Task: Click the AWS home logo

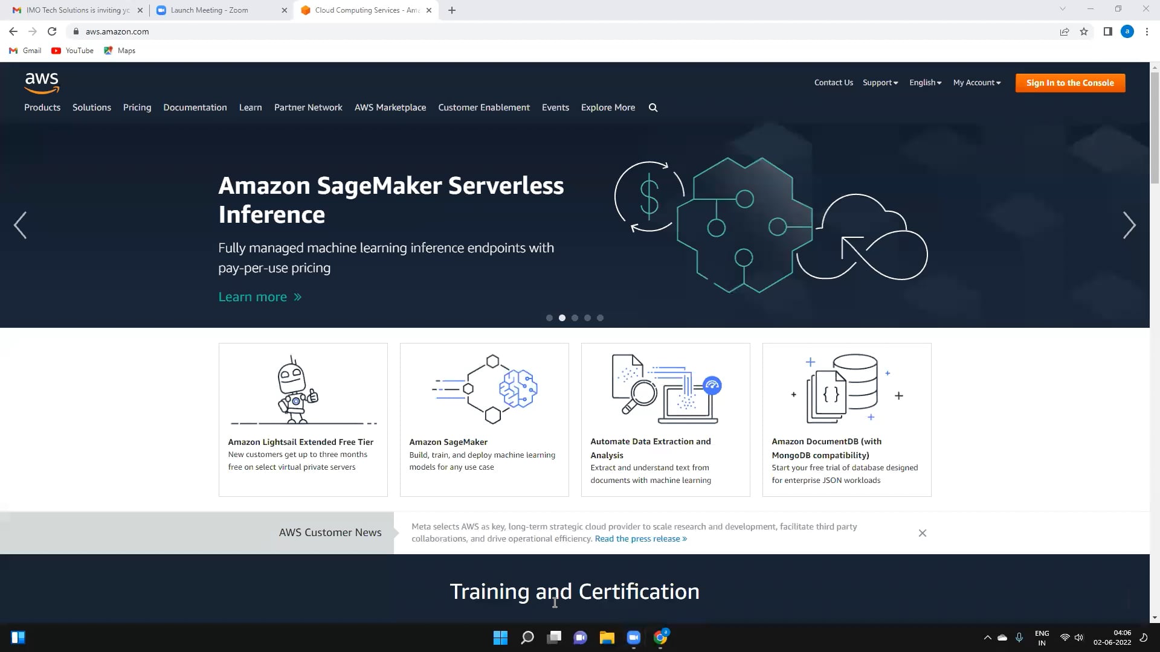Action: point(41,83)
